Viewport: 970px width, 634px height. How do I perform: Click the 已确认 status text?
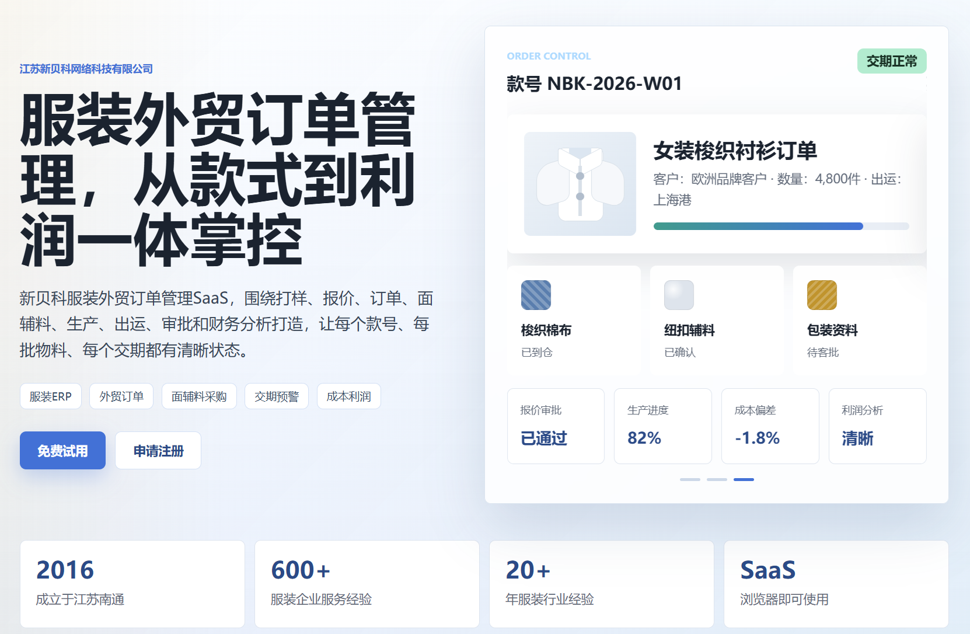[x=680, y=352]
